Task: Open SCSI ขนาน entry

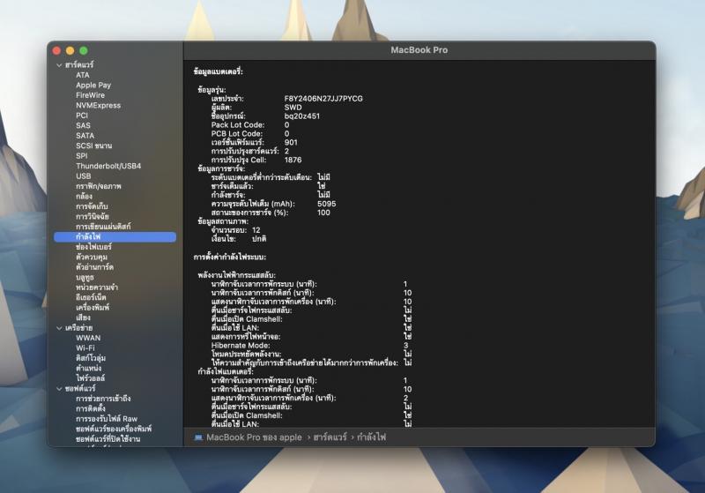Action: [94, 146]
